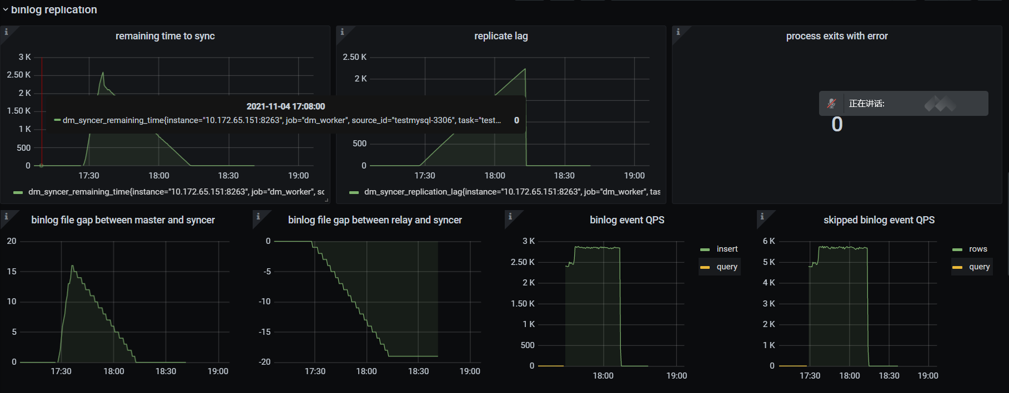Screen dimensions: 1009x393
Task: Click info icon on master and syncer gap panel
Action: (6, 216)
